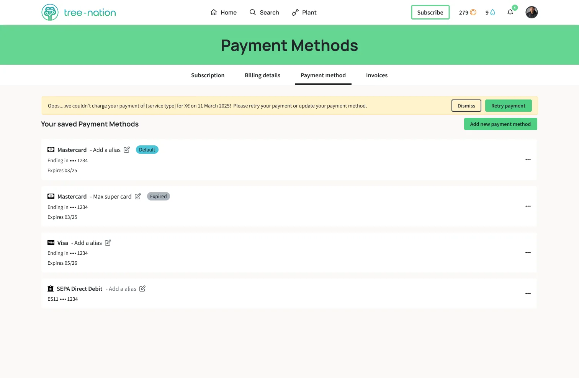Click 'Expires 05/26' text
579x378 pixels.
62,263
